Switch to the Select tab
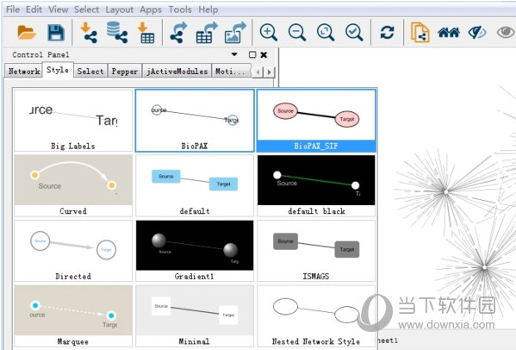516x350 pixels. pos(90,71)
